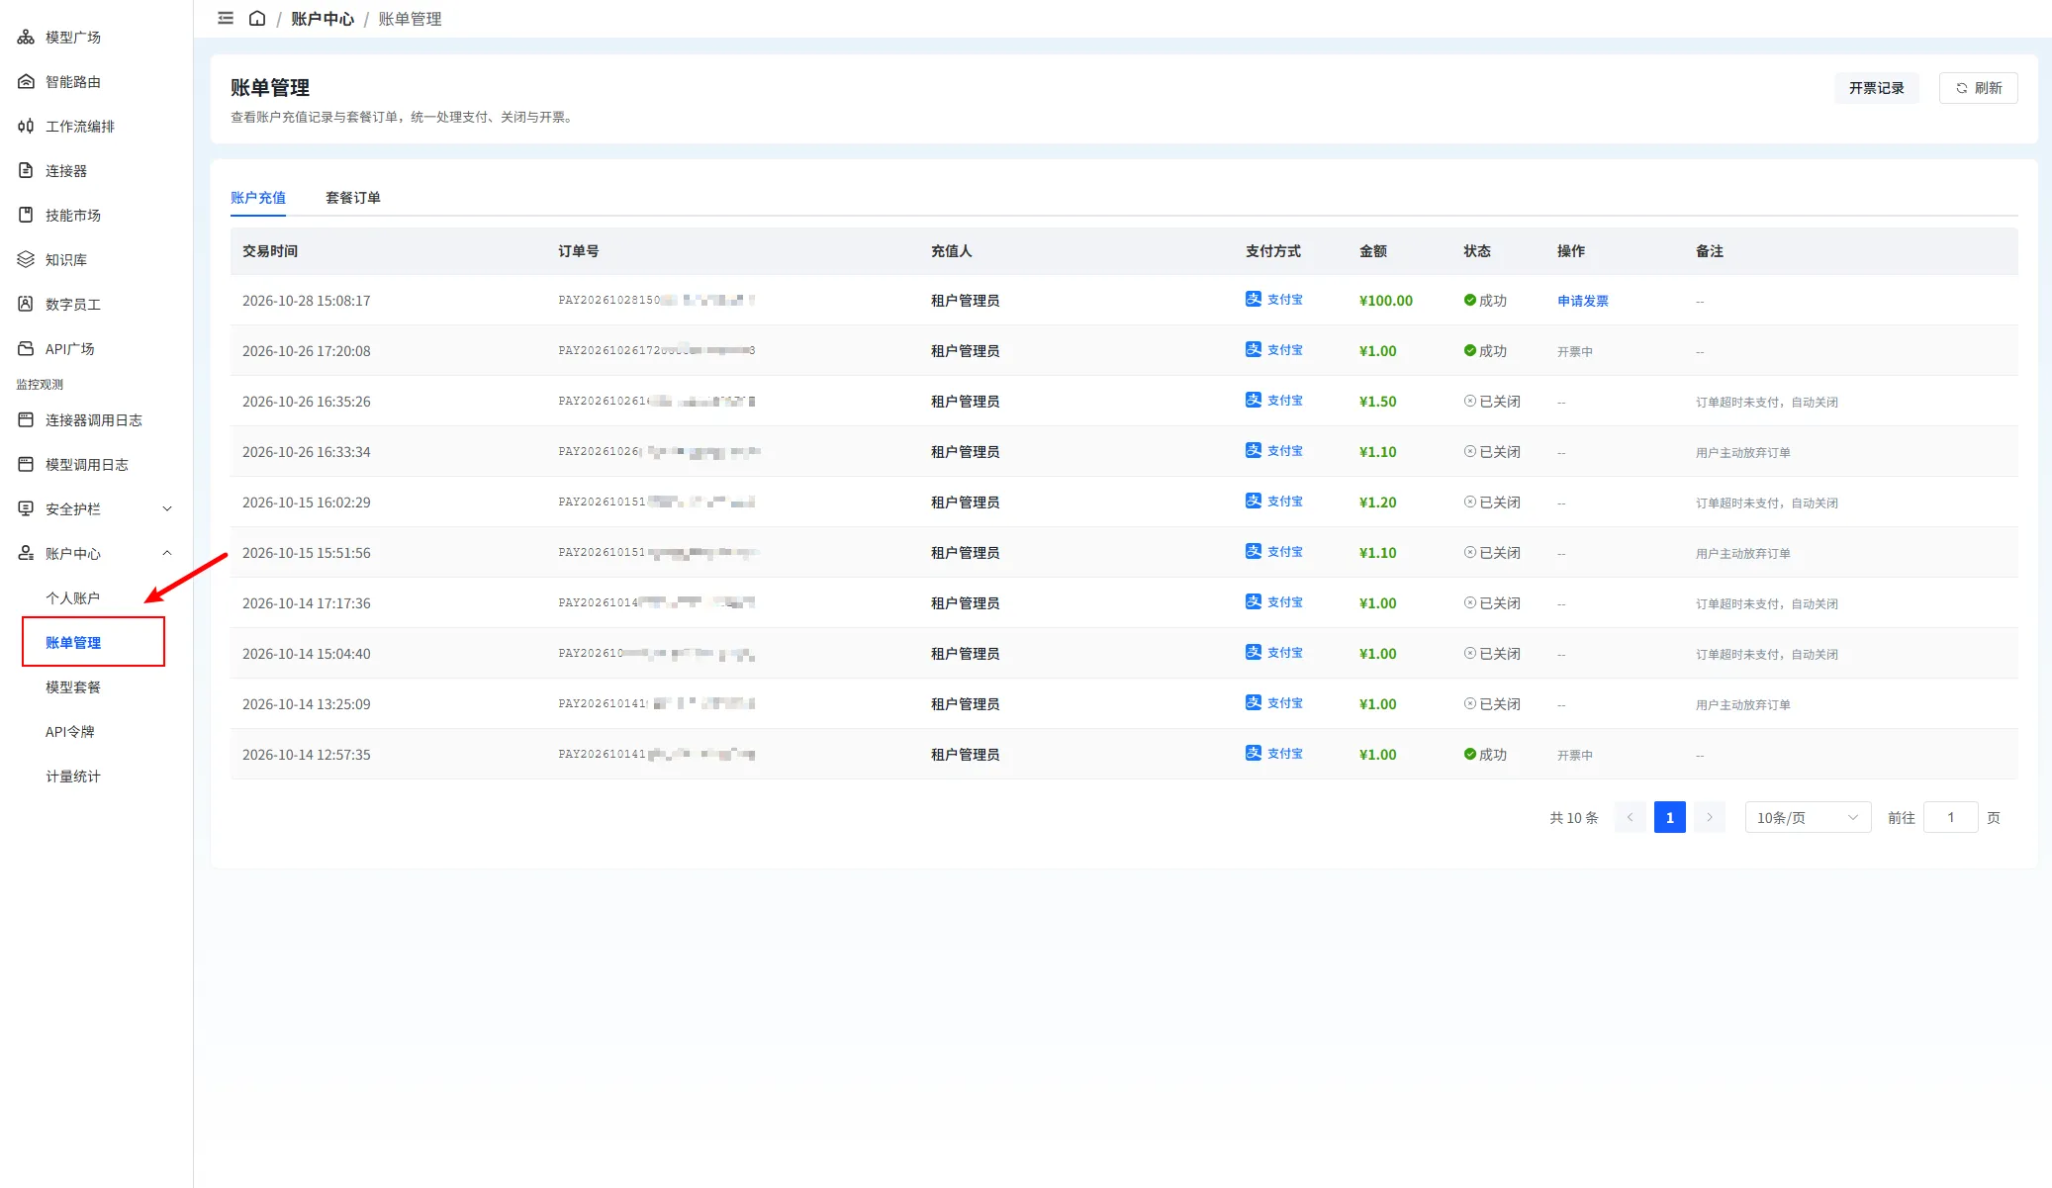This screenshot has height=1188, width=2052.
Task: Open 模型套餐 submenu item
Action: point(73,686)
